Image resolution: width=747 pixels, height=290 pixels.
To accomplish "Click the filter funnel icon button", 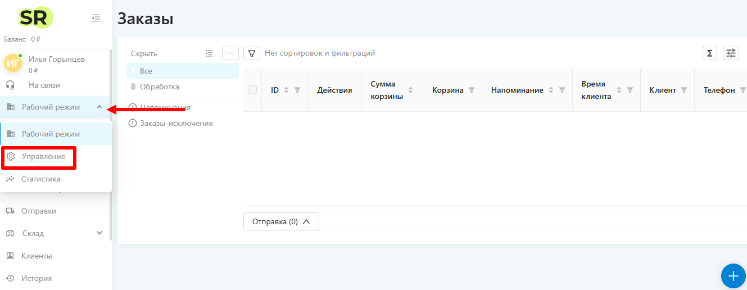I will pos(251,53).
